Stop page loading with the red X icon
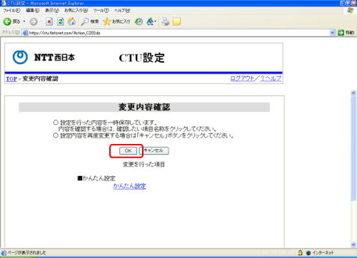 (x=49, y=21)
